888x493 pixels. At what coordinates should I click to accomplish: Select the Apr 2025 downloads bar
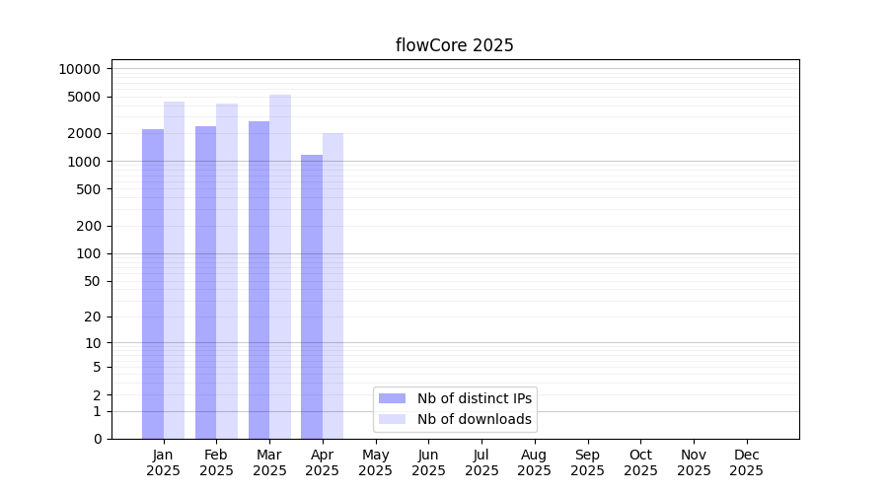333,286
